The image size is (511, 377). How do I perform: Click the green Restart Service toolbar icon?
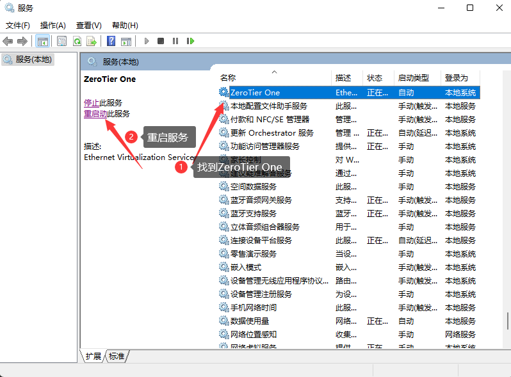coord(190,41)
